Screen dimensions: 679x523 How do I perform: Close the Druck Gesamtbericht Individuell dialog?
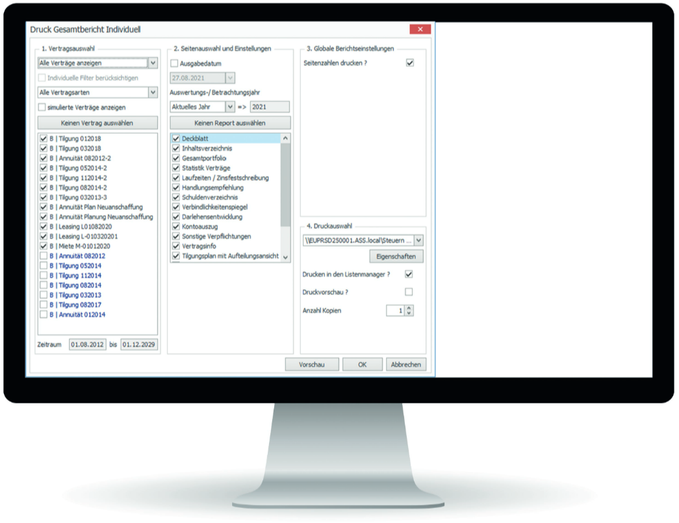coord(420,29)
